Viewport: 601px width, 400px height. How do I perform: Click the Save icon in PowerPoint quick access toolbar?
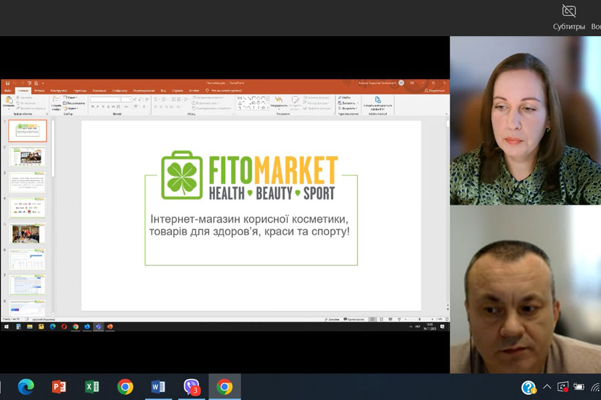tap(7, 83)
